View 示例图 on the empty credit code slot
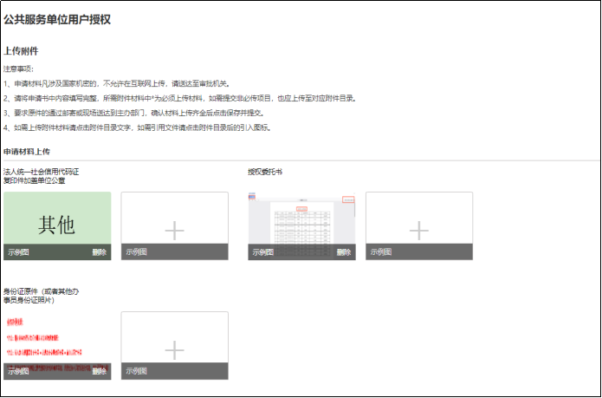This screenshot has width=602, height=398. (x=137, y=252)
